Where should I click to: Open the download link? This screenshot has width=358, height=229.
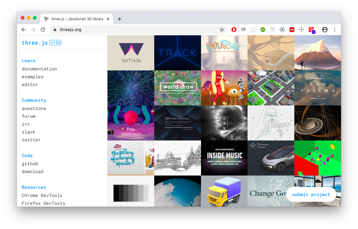(x=32, y=172)
